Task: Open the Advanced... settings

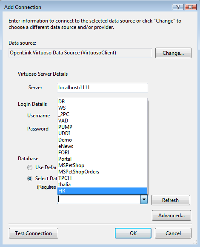Action: pyautogui.click(x=171, y=216)
